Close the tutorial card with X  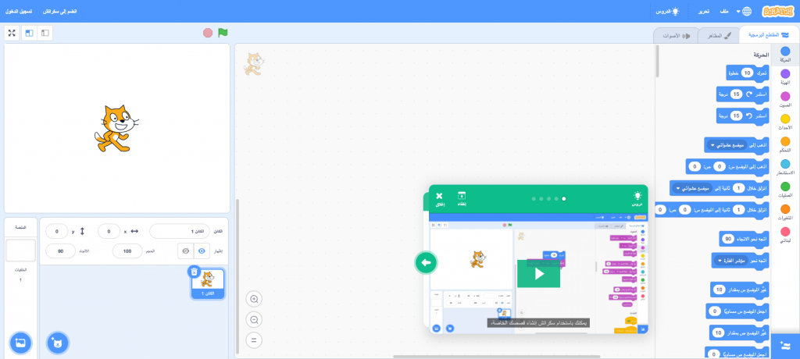coord(439,198)
